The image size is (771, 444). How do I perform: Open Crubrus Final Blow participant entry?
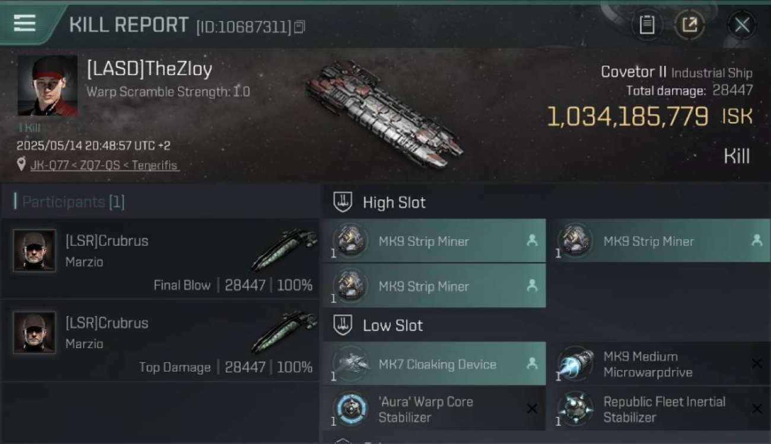coord(161,259)
